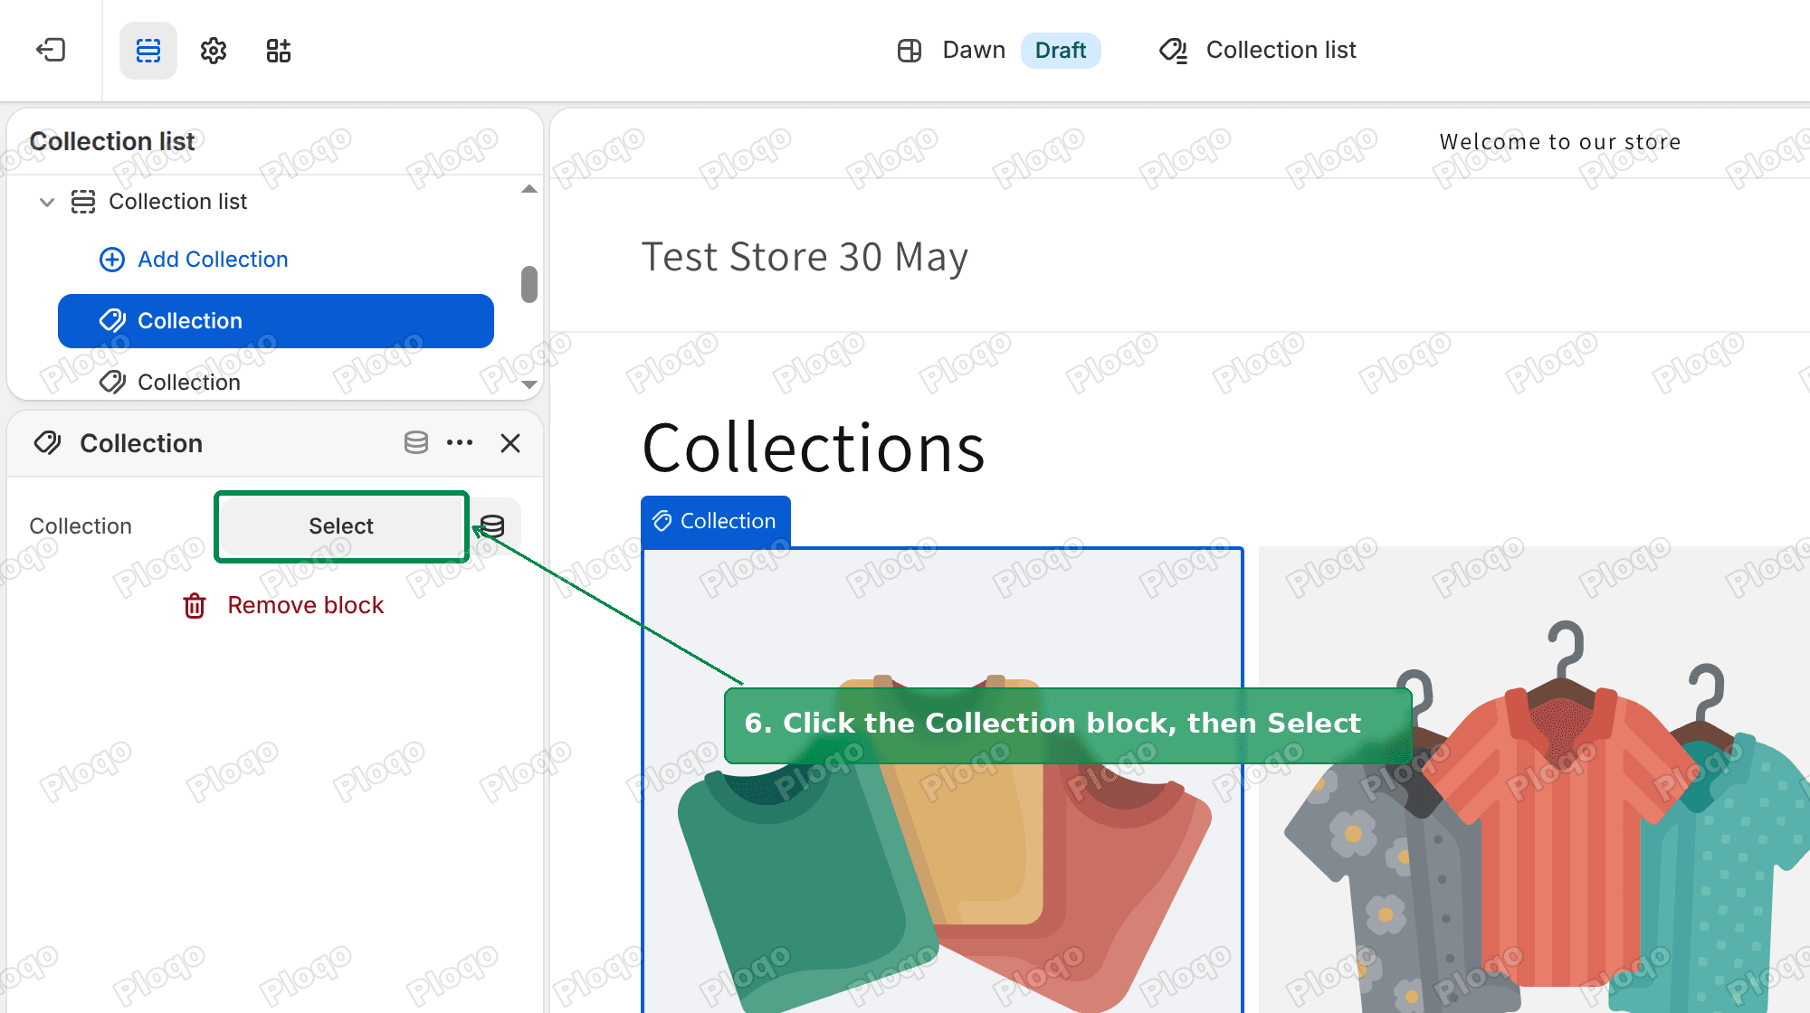Click the tag icon of the unhighlighted Collection block

[x=112, y=383]
